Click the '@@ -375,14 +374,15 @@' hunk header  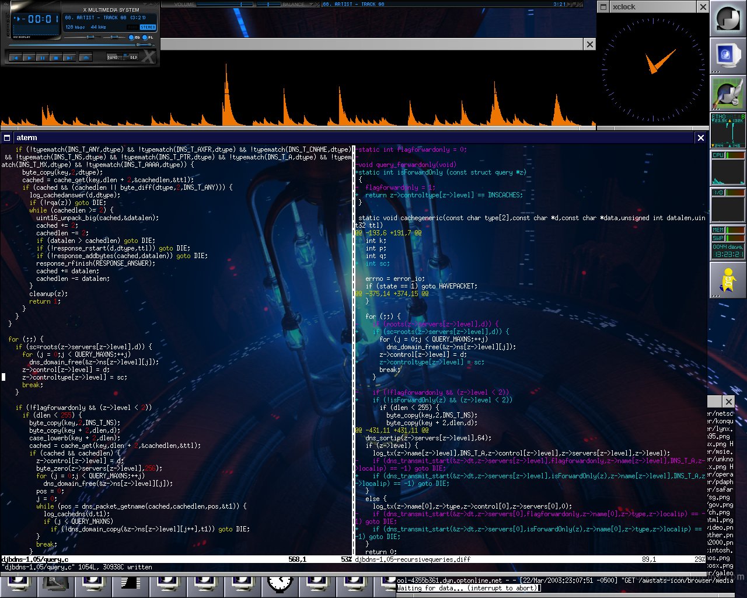tap(392, 294)
